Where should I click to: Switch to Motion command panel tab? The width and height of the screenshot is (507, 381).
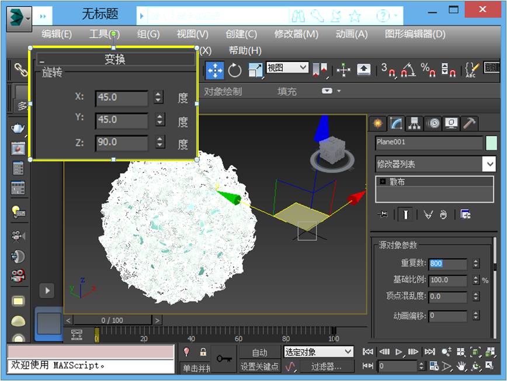(x=433, y=123)
